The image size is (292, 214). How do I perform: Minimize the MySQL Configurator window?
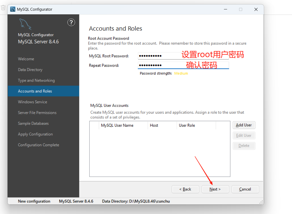click(x=226, y=9)
